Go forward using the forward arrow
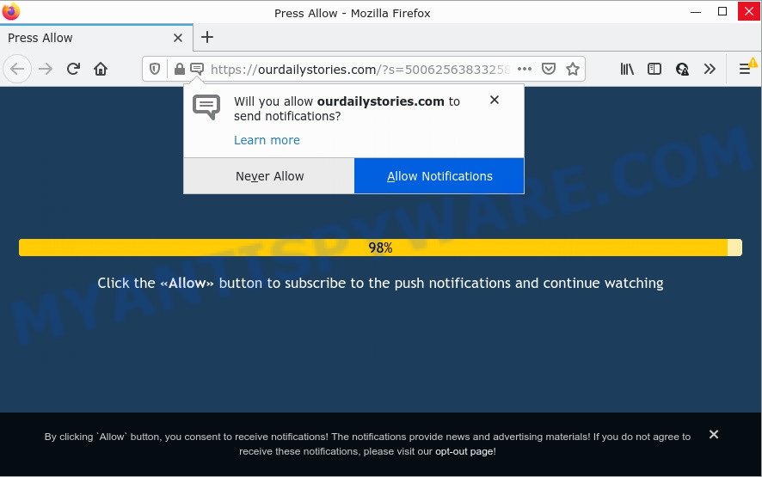The width and height of the screenshot is (762, 477). (x=46, y=69)
